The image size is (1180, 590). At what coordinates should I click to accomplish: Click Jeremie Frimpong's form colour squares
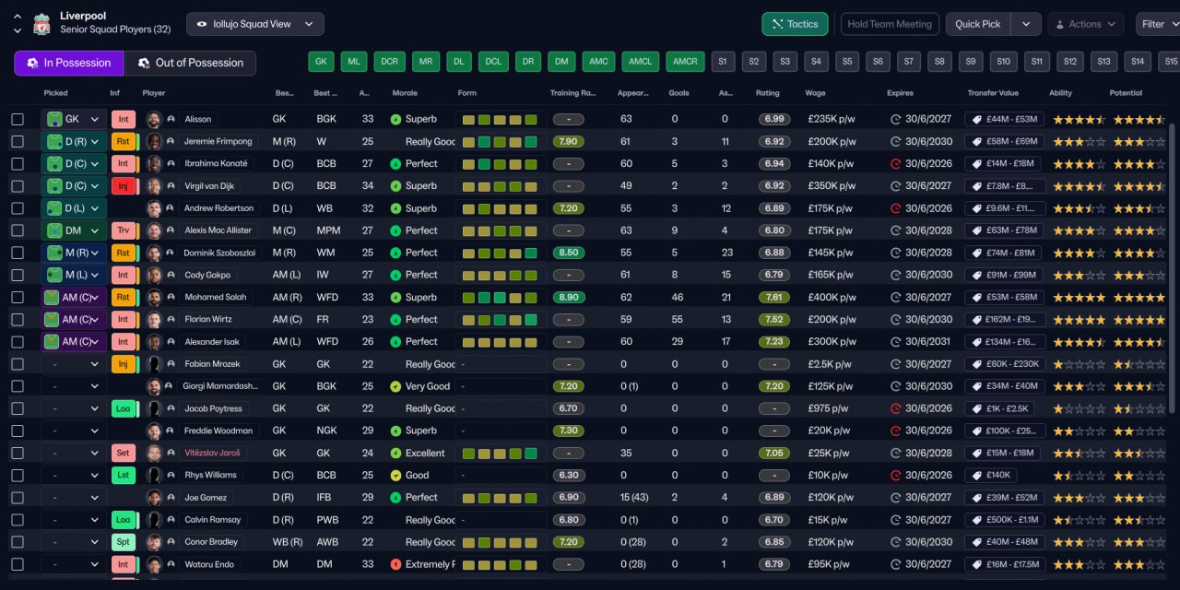[500, 141]
